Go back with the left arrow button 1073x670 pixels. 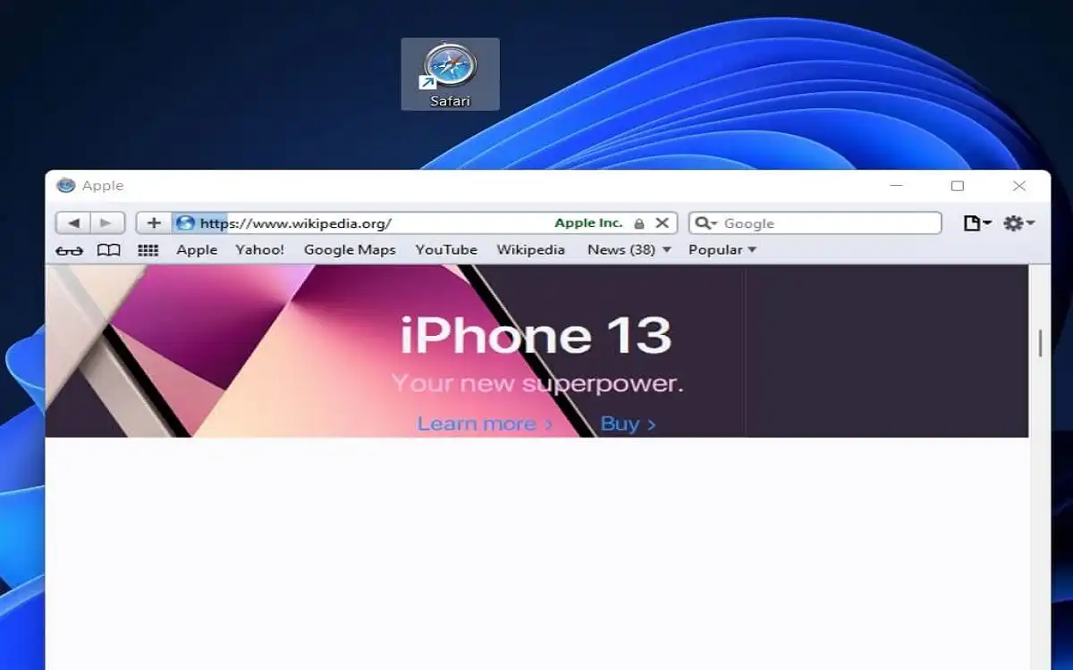pos(73,223)
